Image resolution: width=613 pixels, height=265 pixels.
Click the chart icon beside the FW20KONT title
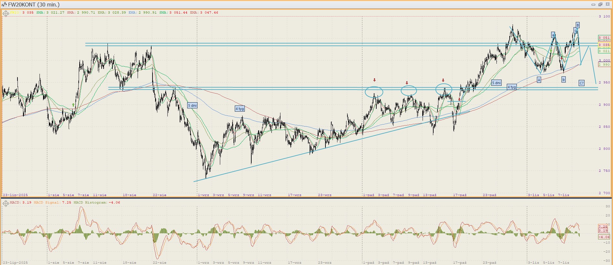(4, 5)
